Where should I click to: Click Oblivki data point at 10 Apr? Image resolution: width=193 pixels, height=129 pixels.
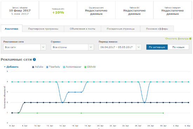[37, 113]
